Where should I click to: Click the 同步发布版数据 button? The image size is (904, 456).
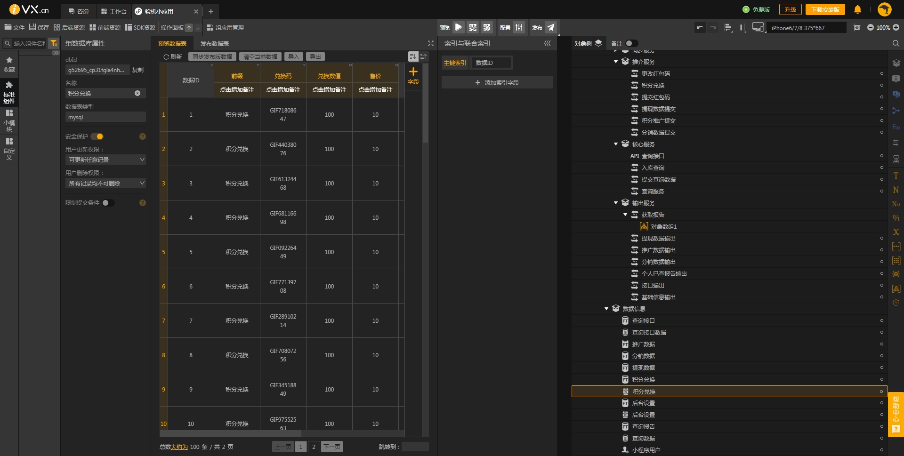pyautogui.click(x=212, y=56)
